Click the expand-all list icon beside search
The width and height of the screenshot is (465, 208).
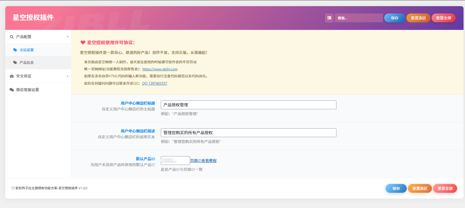point(329,18)
